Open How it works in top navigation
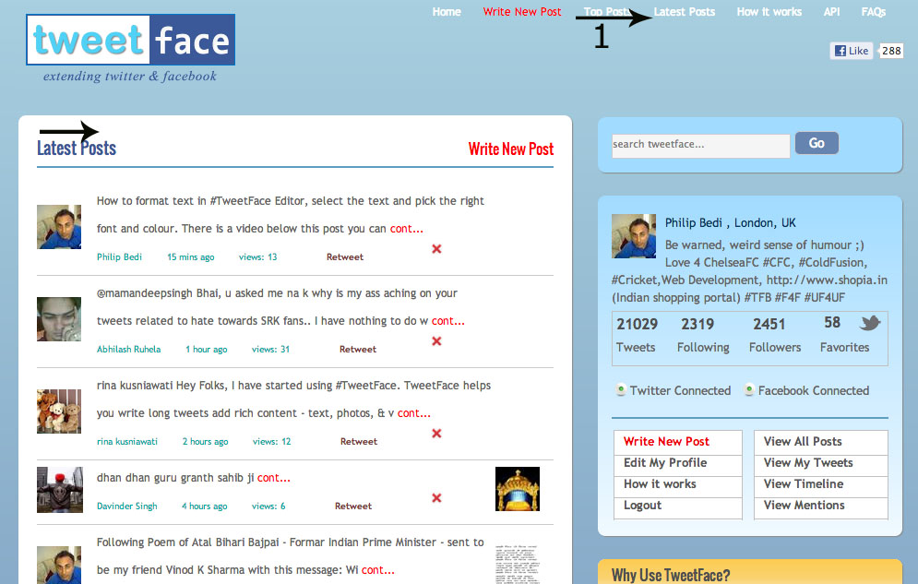 tap(769, 12)
